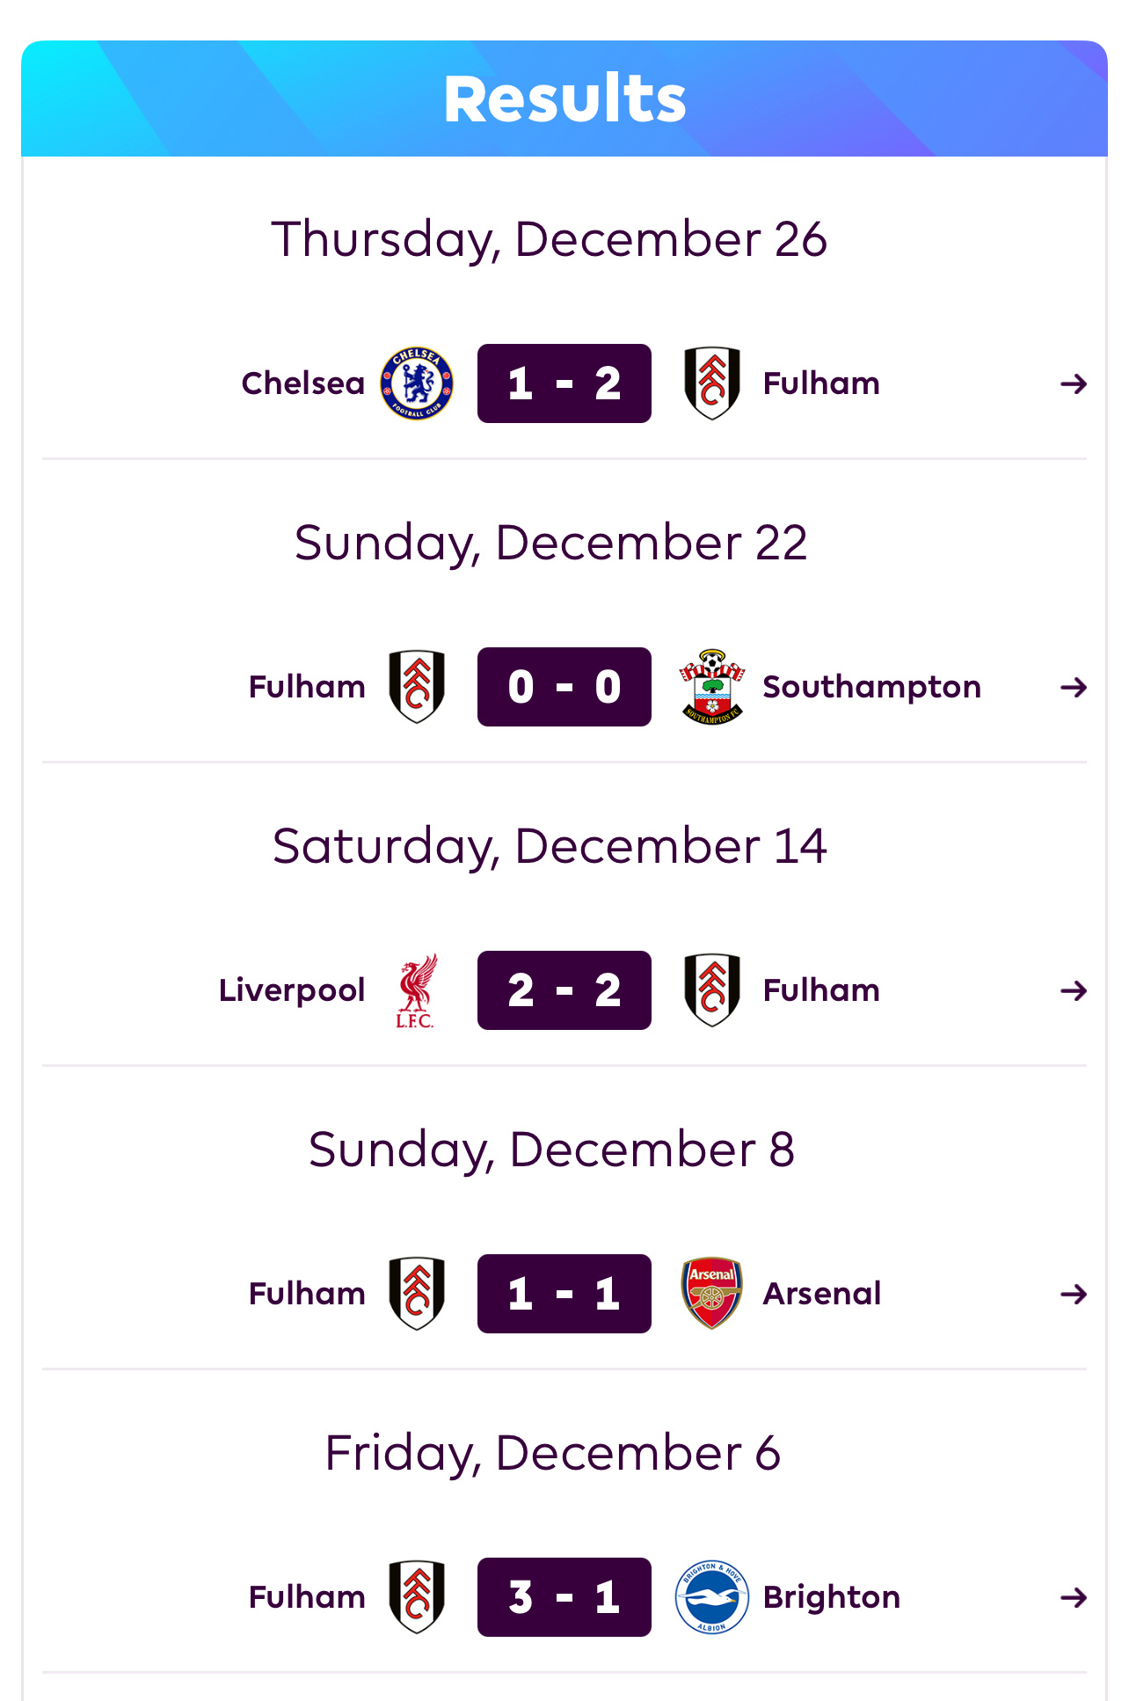Click the 1 - 2 score box
The width and height of the screenshot is (1129, 1701).
coord(564,383)
